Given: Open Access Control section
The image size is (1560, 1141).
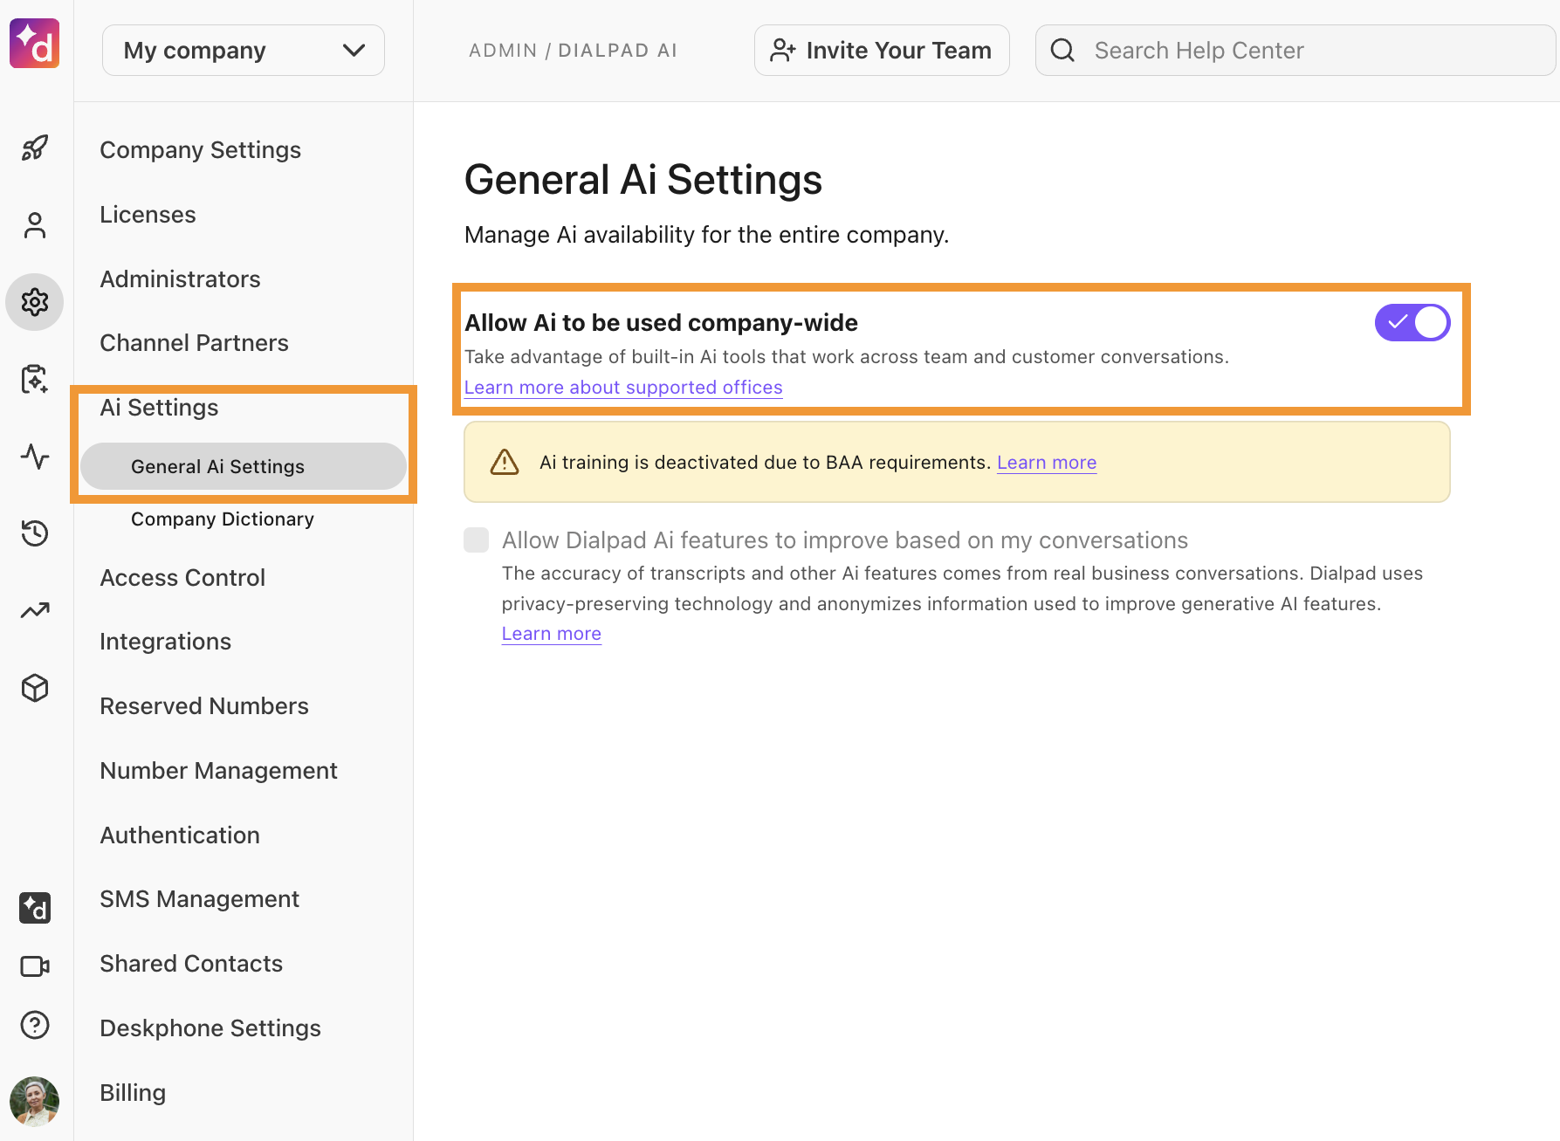Looking at the screenshot, I should click(x=182, y=578).
